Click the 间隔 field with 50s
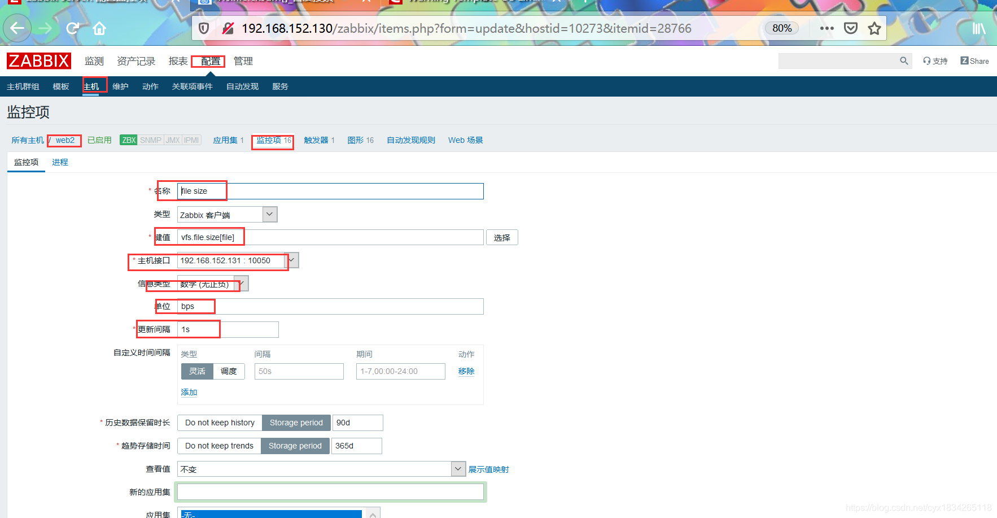This screenshot has width=997, height=518. 299,371
